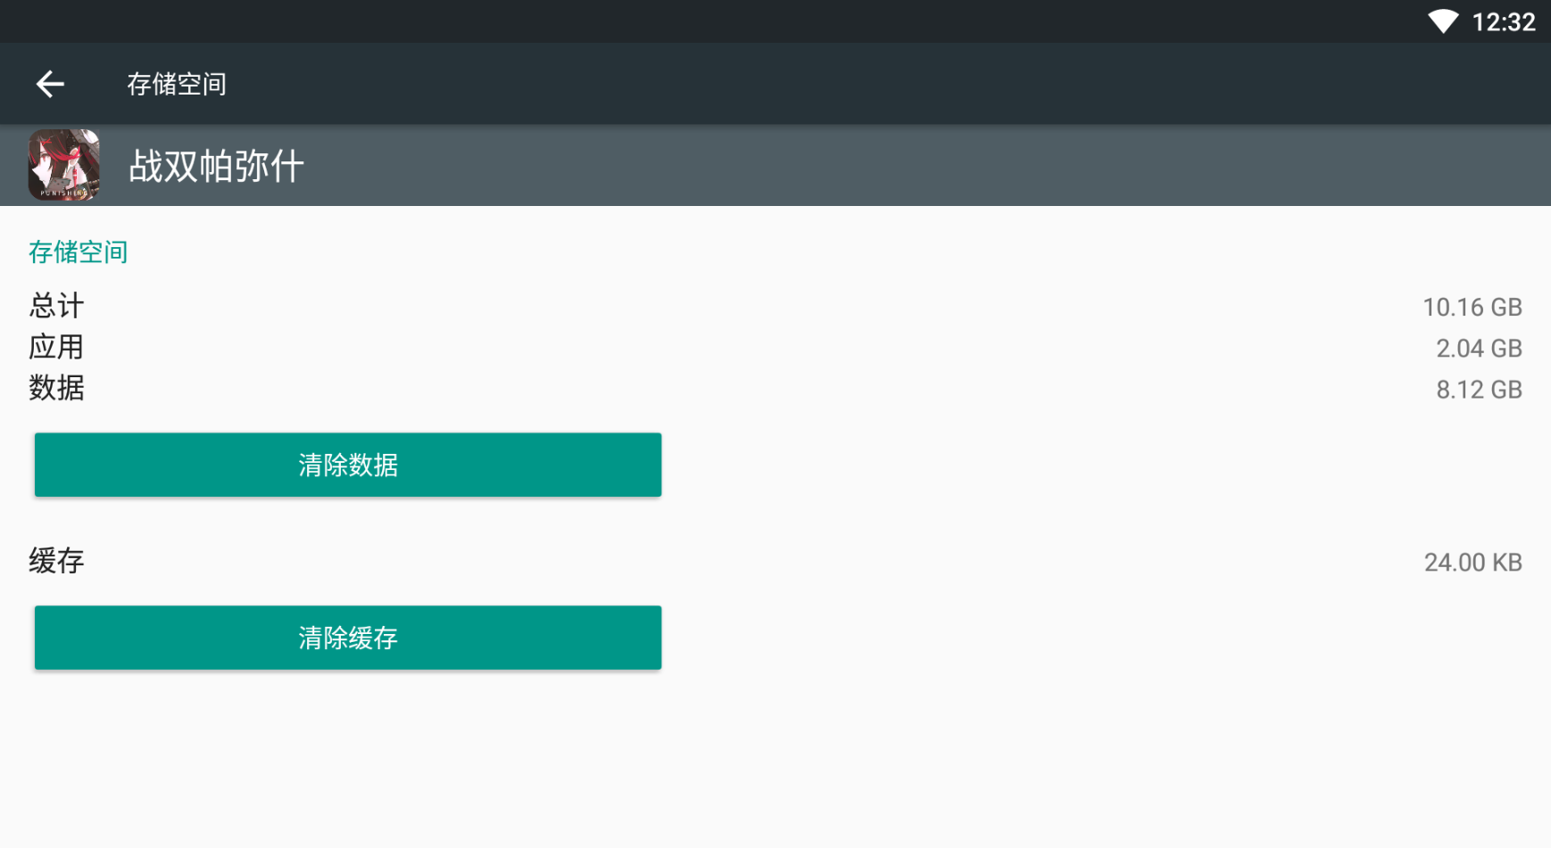This screenshot has width=1551, height=848.
Task: Click the 24.00 KB cache value
Action: tap(1472, 563)
